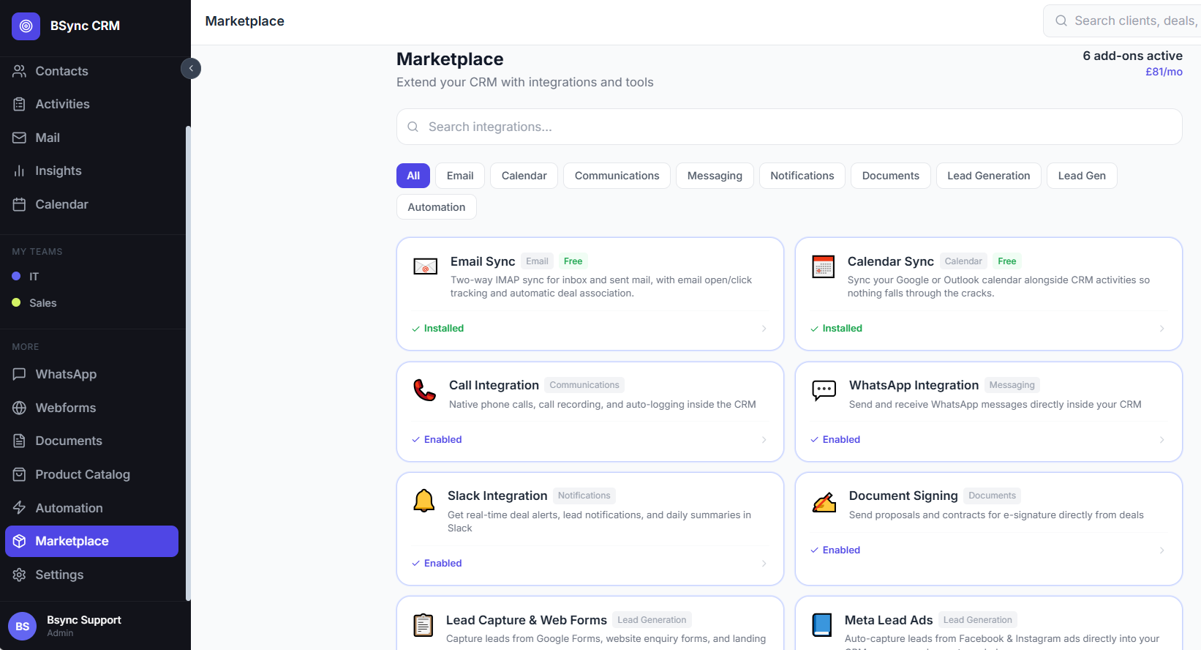The image size is (1201, 650).
Task: Click the Automation lightning icon
Action: [19, 508]
